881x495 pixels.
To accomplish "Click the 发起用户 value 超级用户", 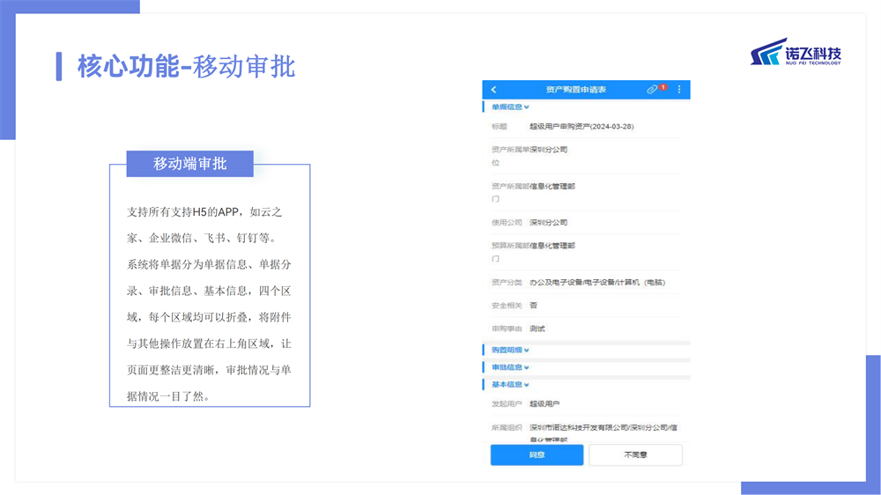I will (x=544, y=404).
